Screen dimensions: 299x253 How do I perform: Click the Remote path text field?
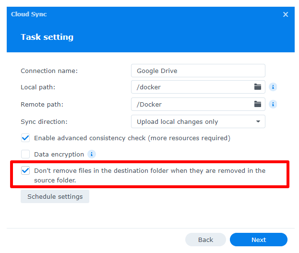point(191,104)
